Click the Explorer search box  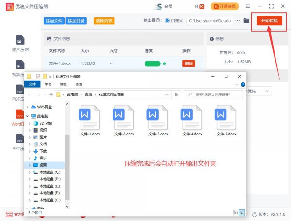click(x=213, y=95)
